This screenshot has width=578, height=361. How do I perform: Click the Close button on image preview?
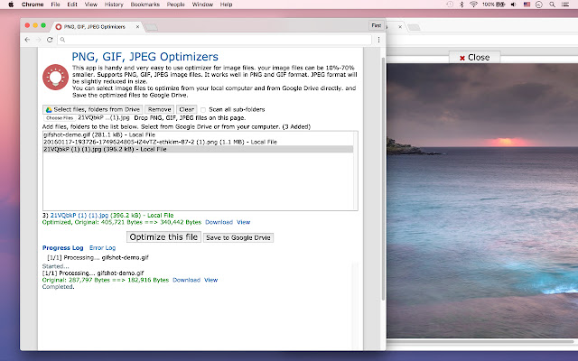point(474,58)
